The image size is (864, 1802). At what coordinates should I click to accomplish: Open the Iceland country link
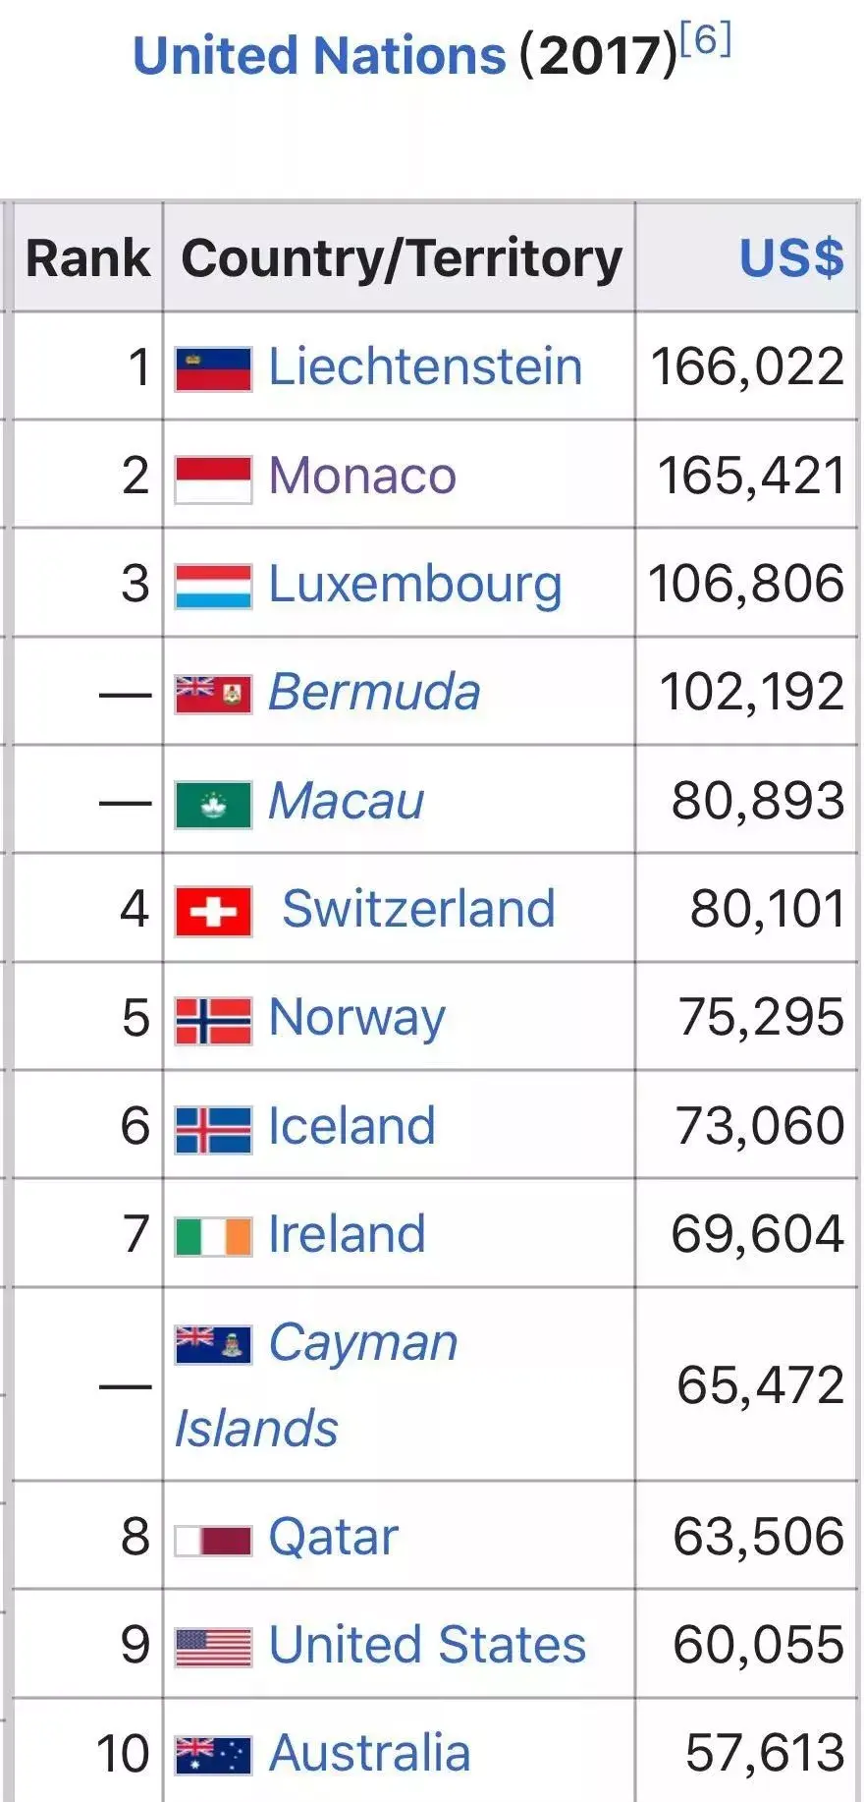pos(351,1126)
